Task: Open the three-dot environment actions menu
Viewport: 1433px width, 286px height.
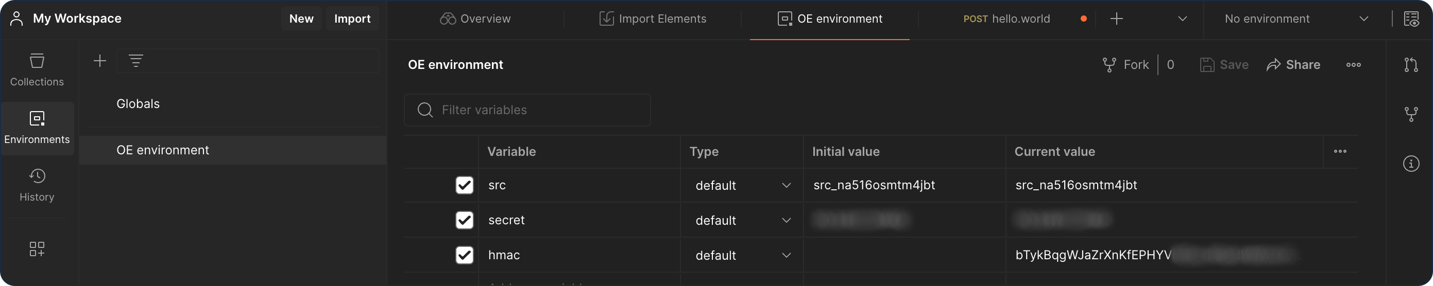Action: 1354,65
